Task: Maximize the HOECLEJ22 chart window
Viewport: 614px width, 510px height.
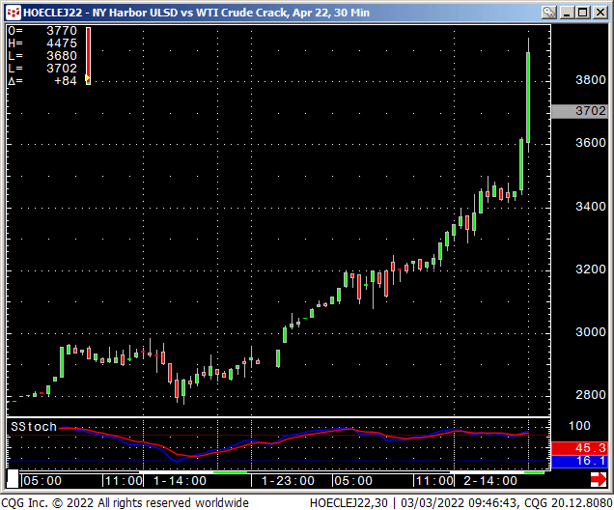Action: (x=583, y=13)
